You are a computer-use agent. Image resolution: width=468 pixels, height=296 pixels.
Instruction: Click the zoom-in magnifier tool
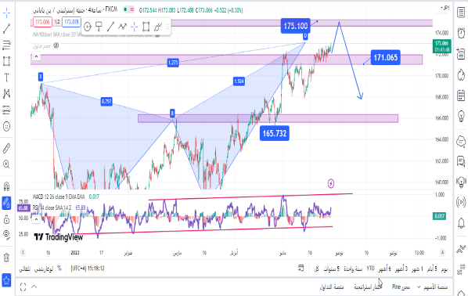[6, 164]
